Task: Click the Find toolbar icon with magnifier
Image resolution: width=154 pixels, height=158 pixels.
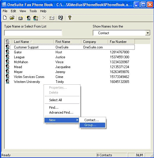Action: [x=61, y=18]
